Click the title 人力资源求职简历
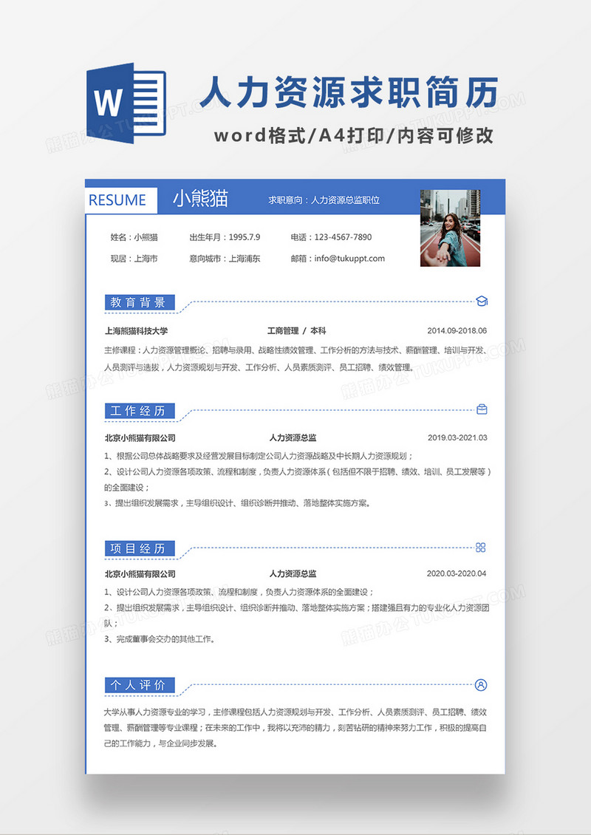Viewport: 591px width, 835px height. (349, 92)
